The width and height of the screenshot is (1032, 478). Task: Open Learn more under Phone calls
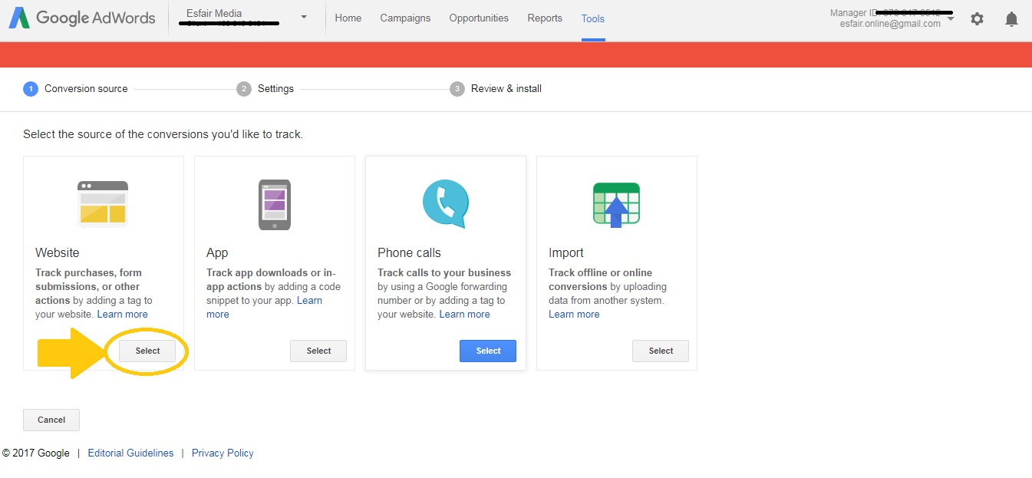465,315
